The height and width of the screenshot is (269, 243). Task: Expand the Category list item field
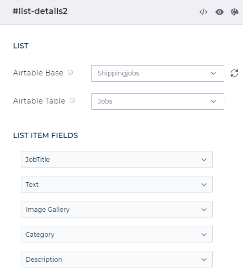pyautogui.click(x=117, y=234)
